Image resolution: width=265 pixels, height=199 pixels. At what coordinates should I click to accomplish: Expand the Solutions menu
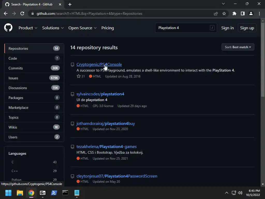[53, 28]
